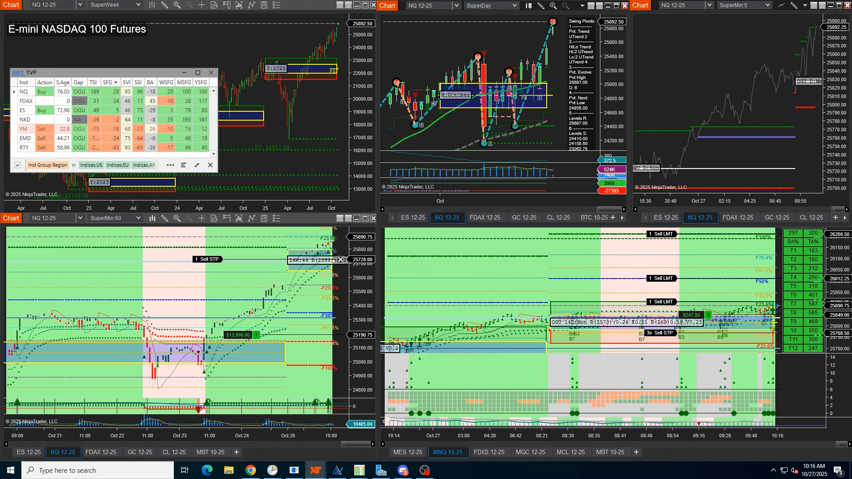852x479 pixels.
Task: Click Type here to search box
Action: [98, 470]
